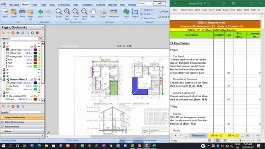Expand the Notes panel
The width and height of the screenshot is (265, 149).
click(x=22, y=131)
